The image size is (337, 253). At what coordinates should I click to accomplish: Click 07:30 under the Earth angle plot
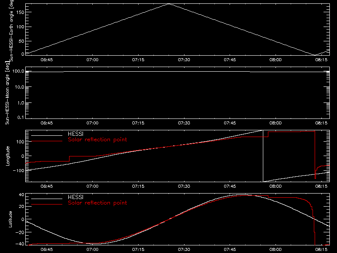(184, 60)
